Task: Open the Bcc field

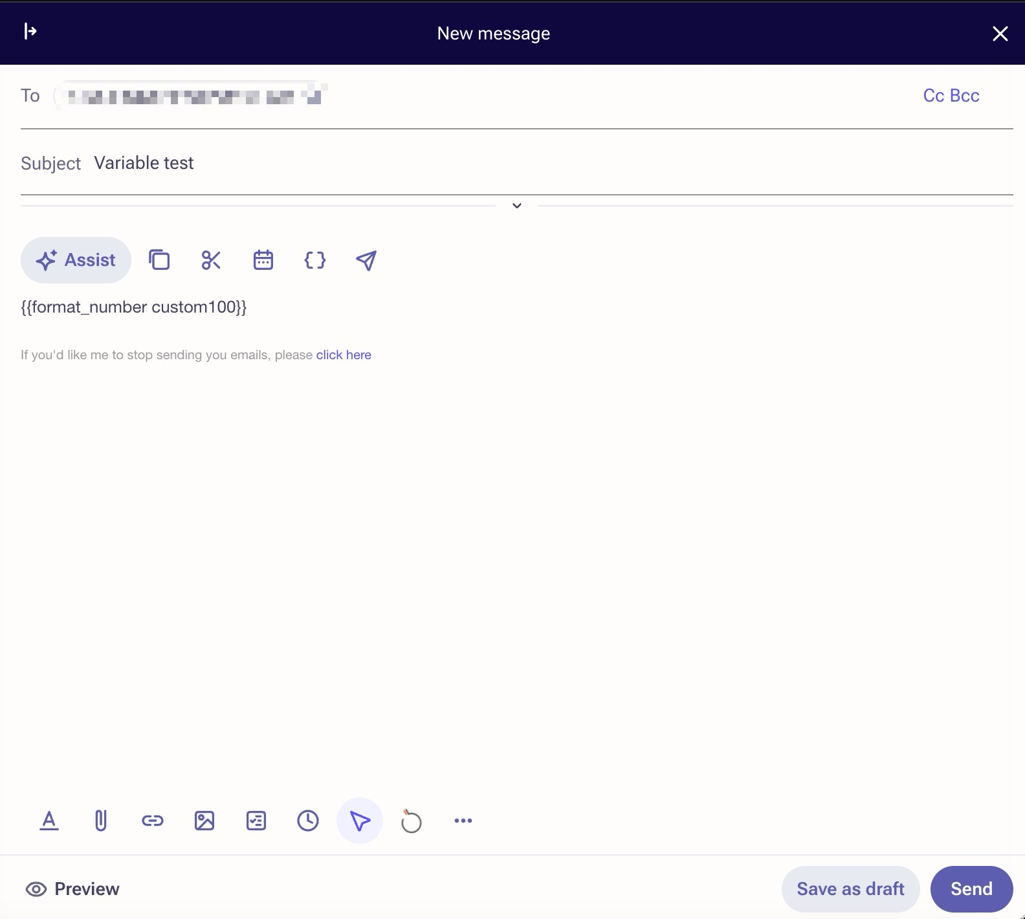Action: 965,96
